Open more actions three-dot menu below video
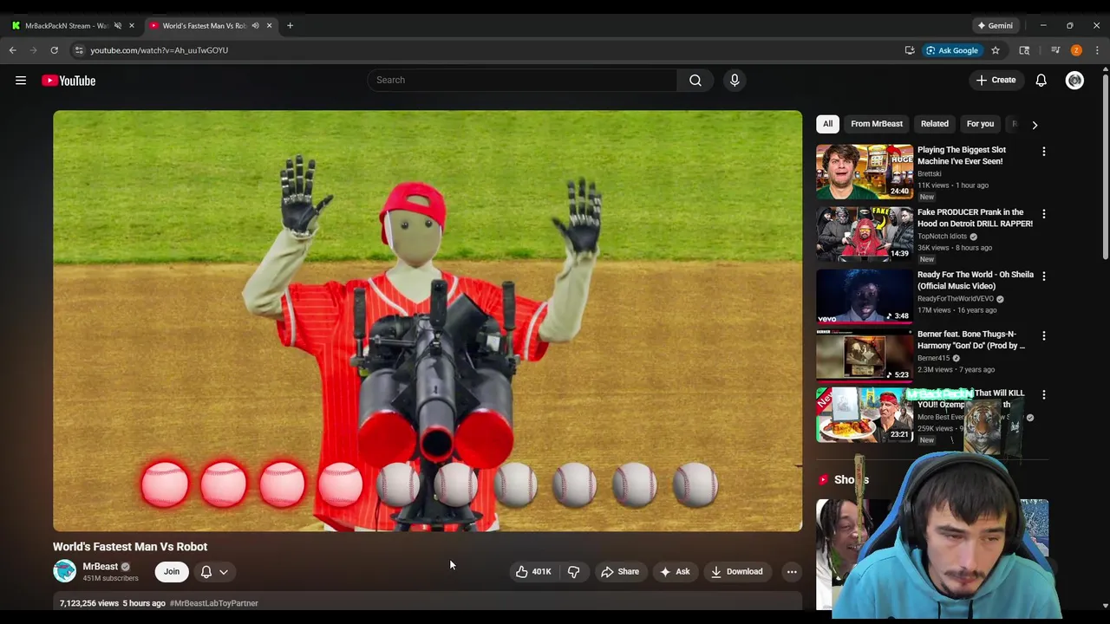 point(792,571)
